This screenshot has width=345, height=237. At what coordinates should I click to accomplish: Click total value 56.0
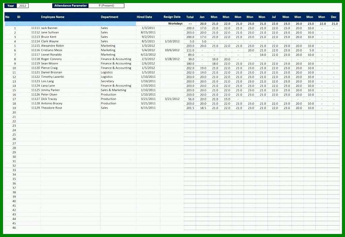pos(191,99)
